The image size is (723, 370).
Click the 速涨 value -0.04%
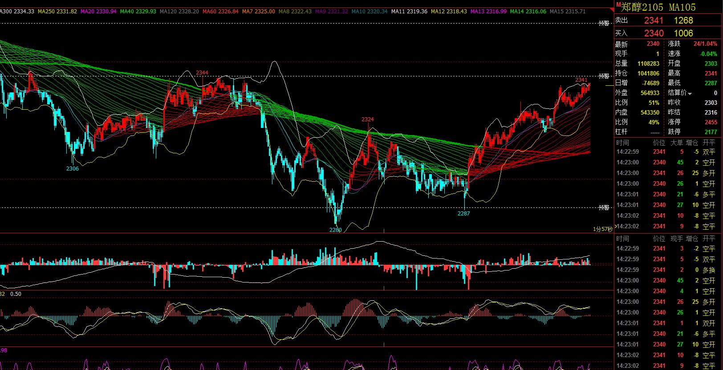pyautogui.click(x=709, y=54)
